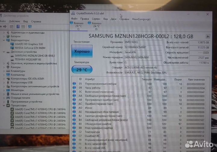Open the Файл menu in CrystalDiskInfo
This screenshot has width=217, height=152.
coord(74,19)
